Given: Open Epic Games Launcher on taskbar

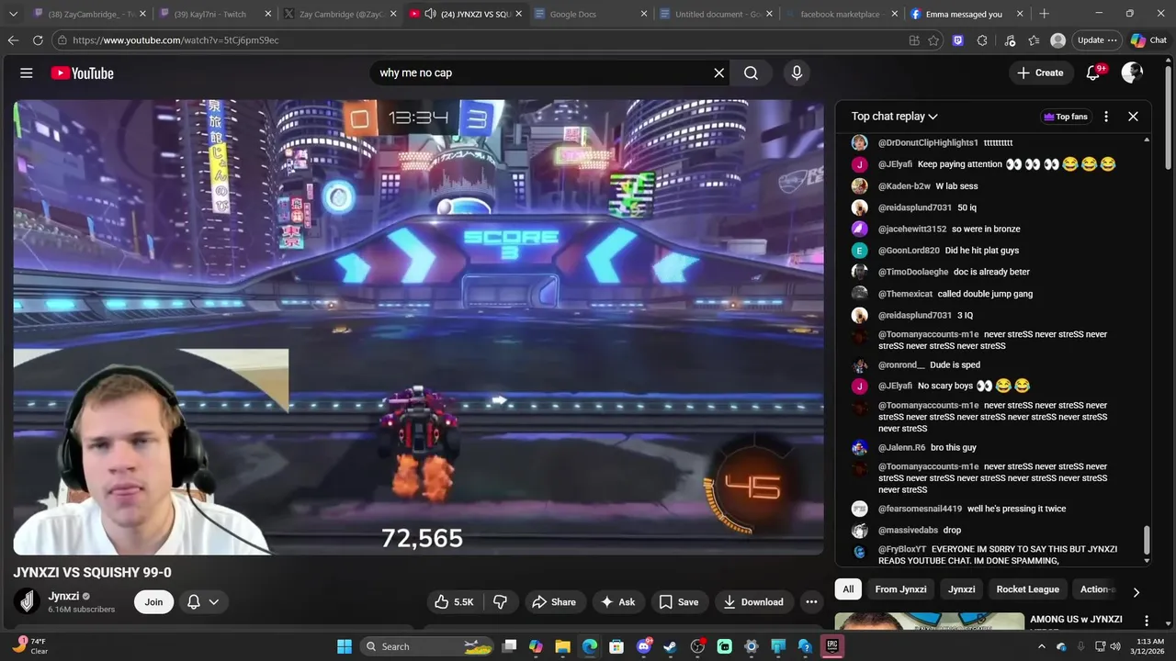Looking at the screenshot, I should click(831, 646).
